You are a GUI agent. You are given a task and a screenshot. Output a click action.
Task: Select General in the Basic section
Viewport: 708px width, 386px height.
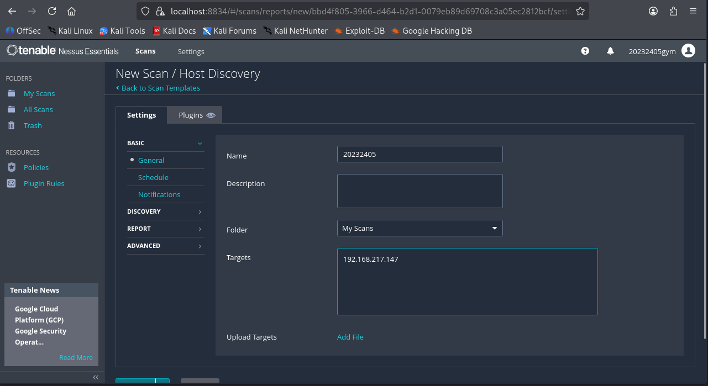(151, 160)
